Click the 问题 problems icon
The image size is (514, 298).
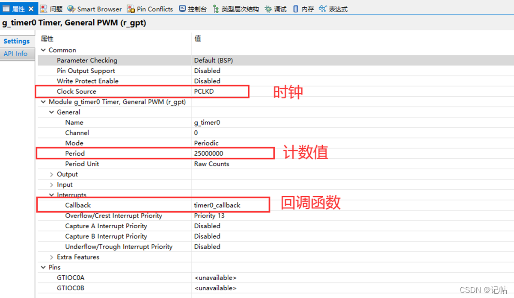point(44,9)
